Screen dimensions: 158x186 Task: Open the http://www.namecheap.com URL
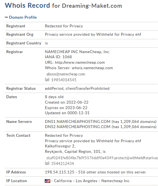tap(80, 62)
